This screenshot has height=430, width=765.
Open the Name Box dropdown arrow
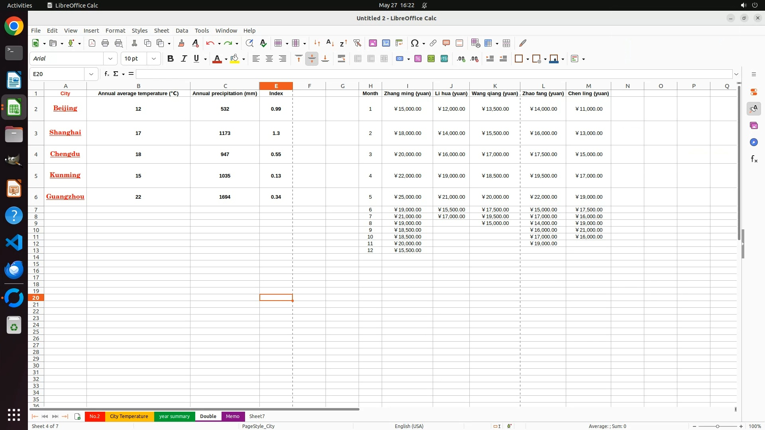pyautogui.click(x=91, y=74)
